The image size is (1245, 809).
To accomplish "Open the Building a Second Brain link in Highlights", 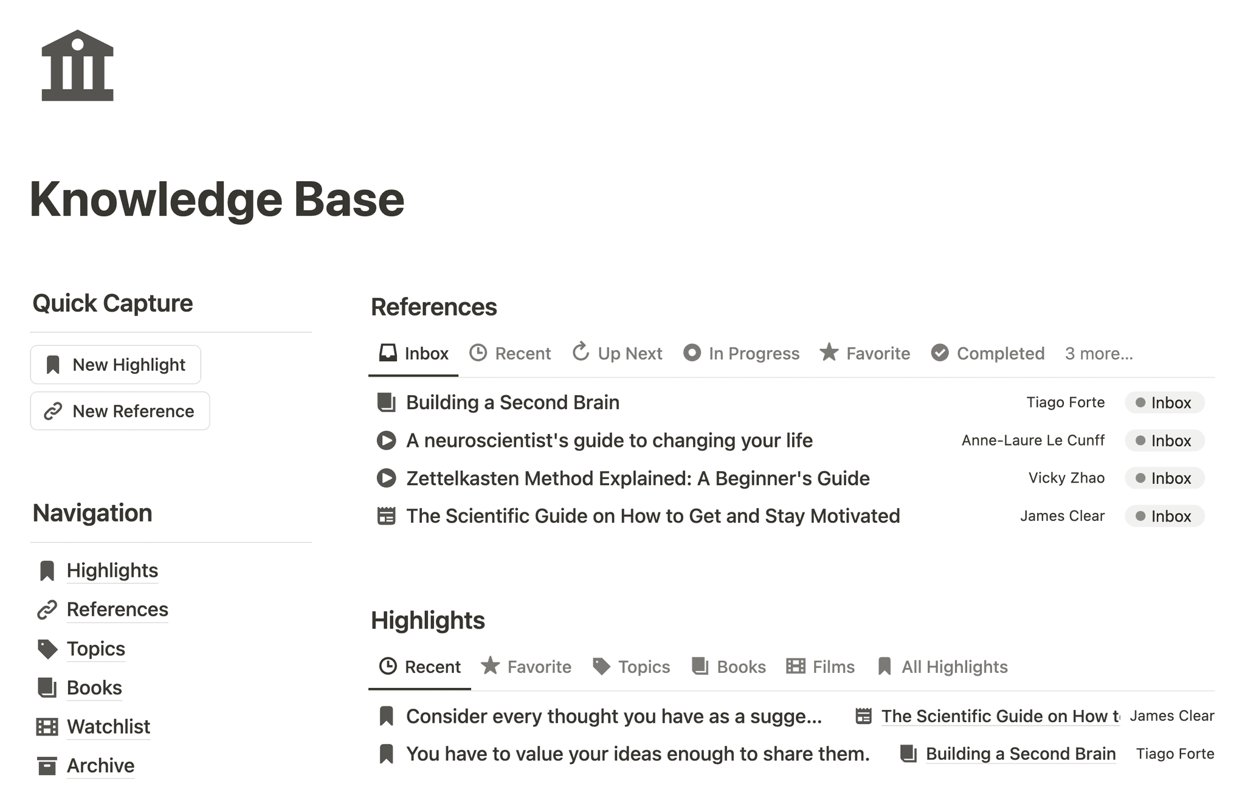I will point(1020,754).
